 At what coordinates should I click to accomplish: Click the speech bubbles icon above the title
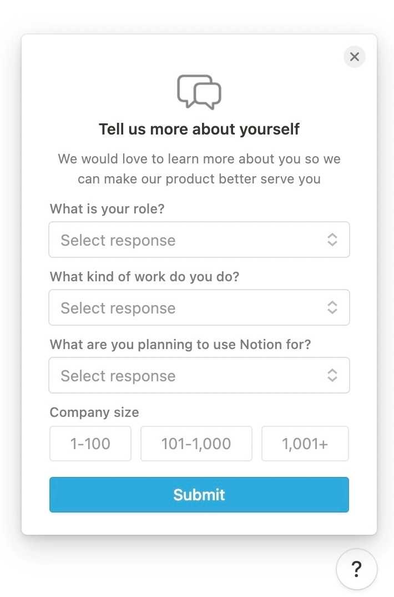199,92
